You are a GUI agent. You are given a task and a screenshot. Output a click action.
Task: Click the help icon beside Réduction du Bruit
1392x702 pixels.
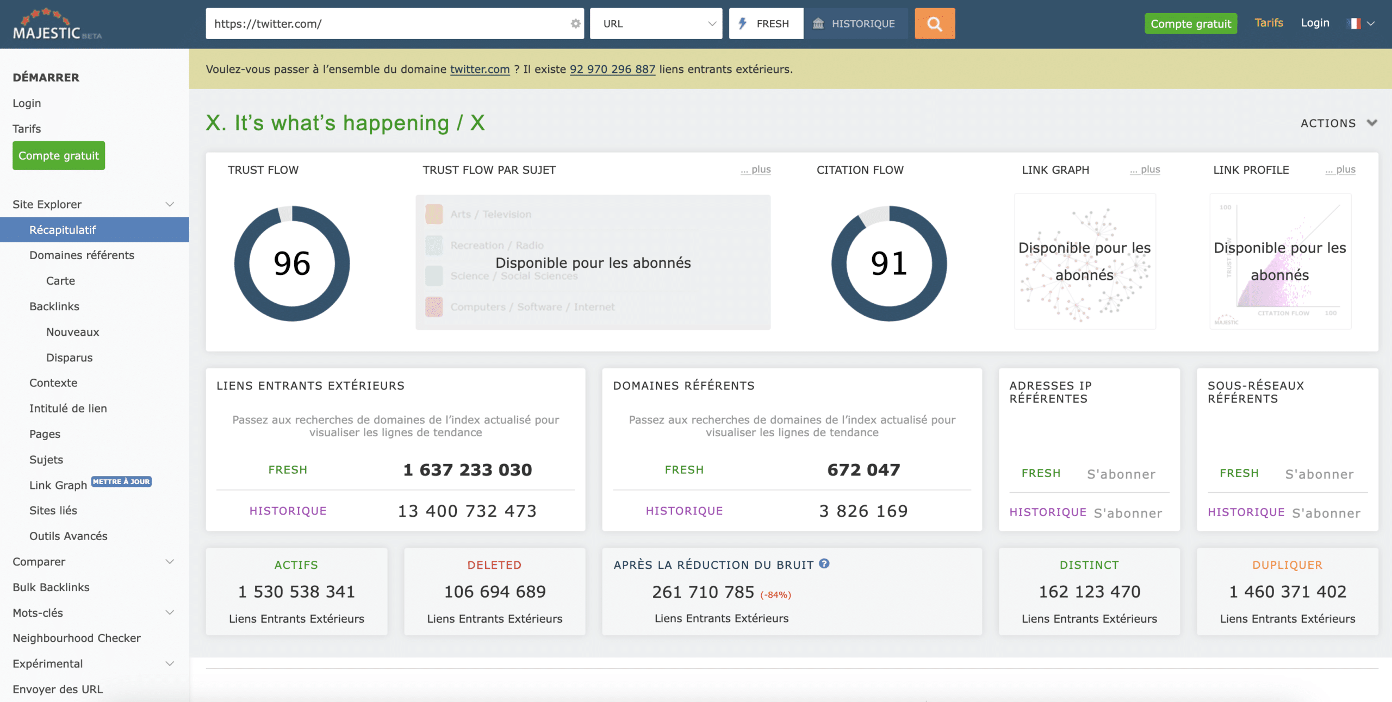click(x=824, y=563)
